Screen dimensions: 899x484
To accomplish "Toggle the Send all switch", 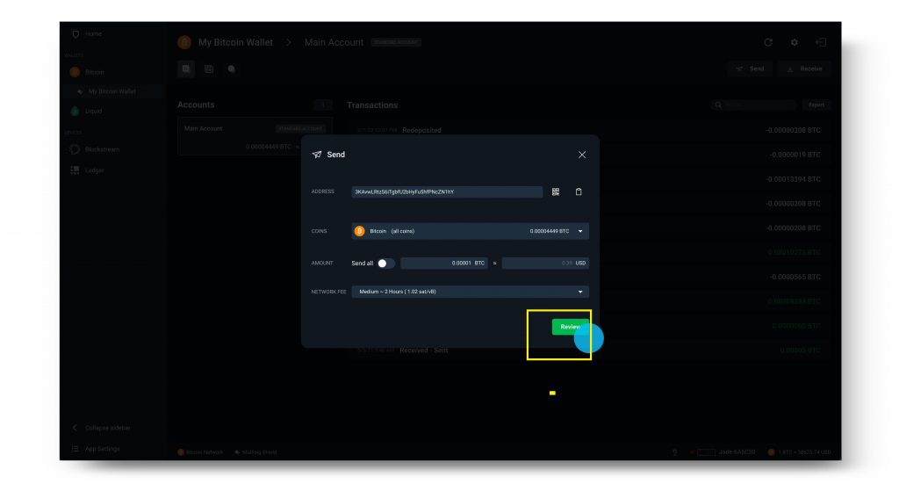I will pos(385,264).
